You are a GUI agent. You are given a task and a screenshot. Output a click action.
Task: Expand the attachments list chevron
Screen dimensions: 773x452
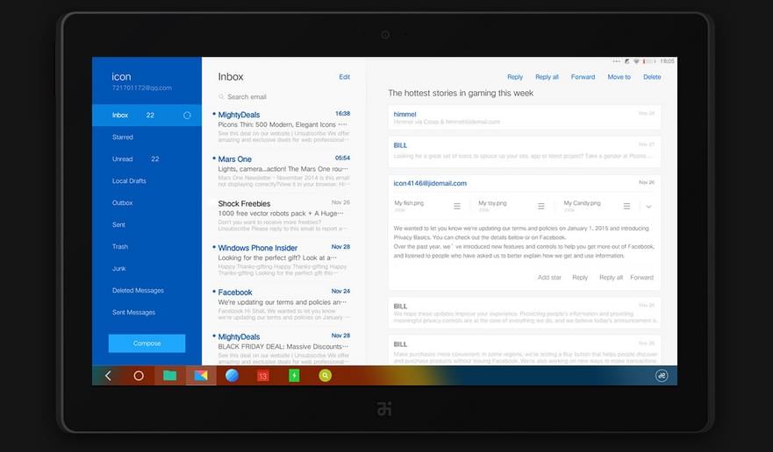tap(648, 207)
